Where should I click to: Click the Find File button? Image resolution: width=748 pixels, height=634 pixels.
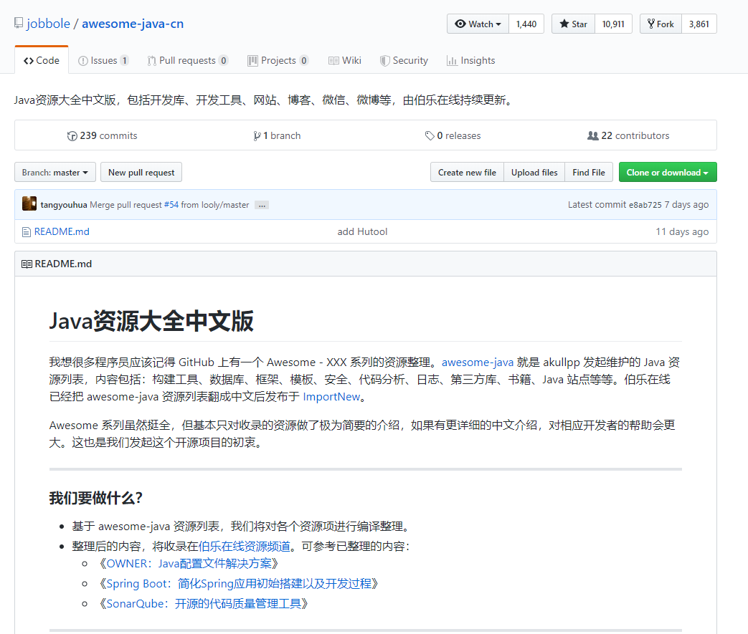pos(589,172)
